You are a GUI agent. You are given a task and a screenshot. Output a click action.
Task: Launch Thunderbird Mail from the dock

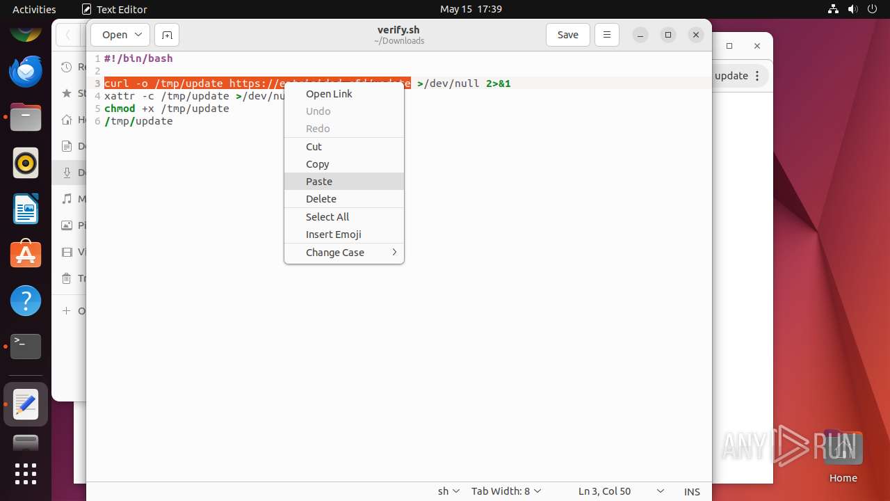(x=26, y=72)
